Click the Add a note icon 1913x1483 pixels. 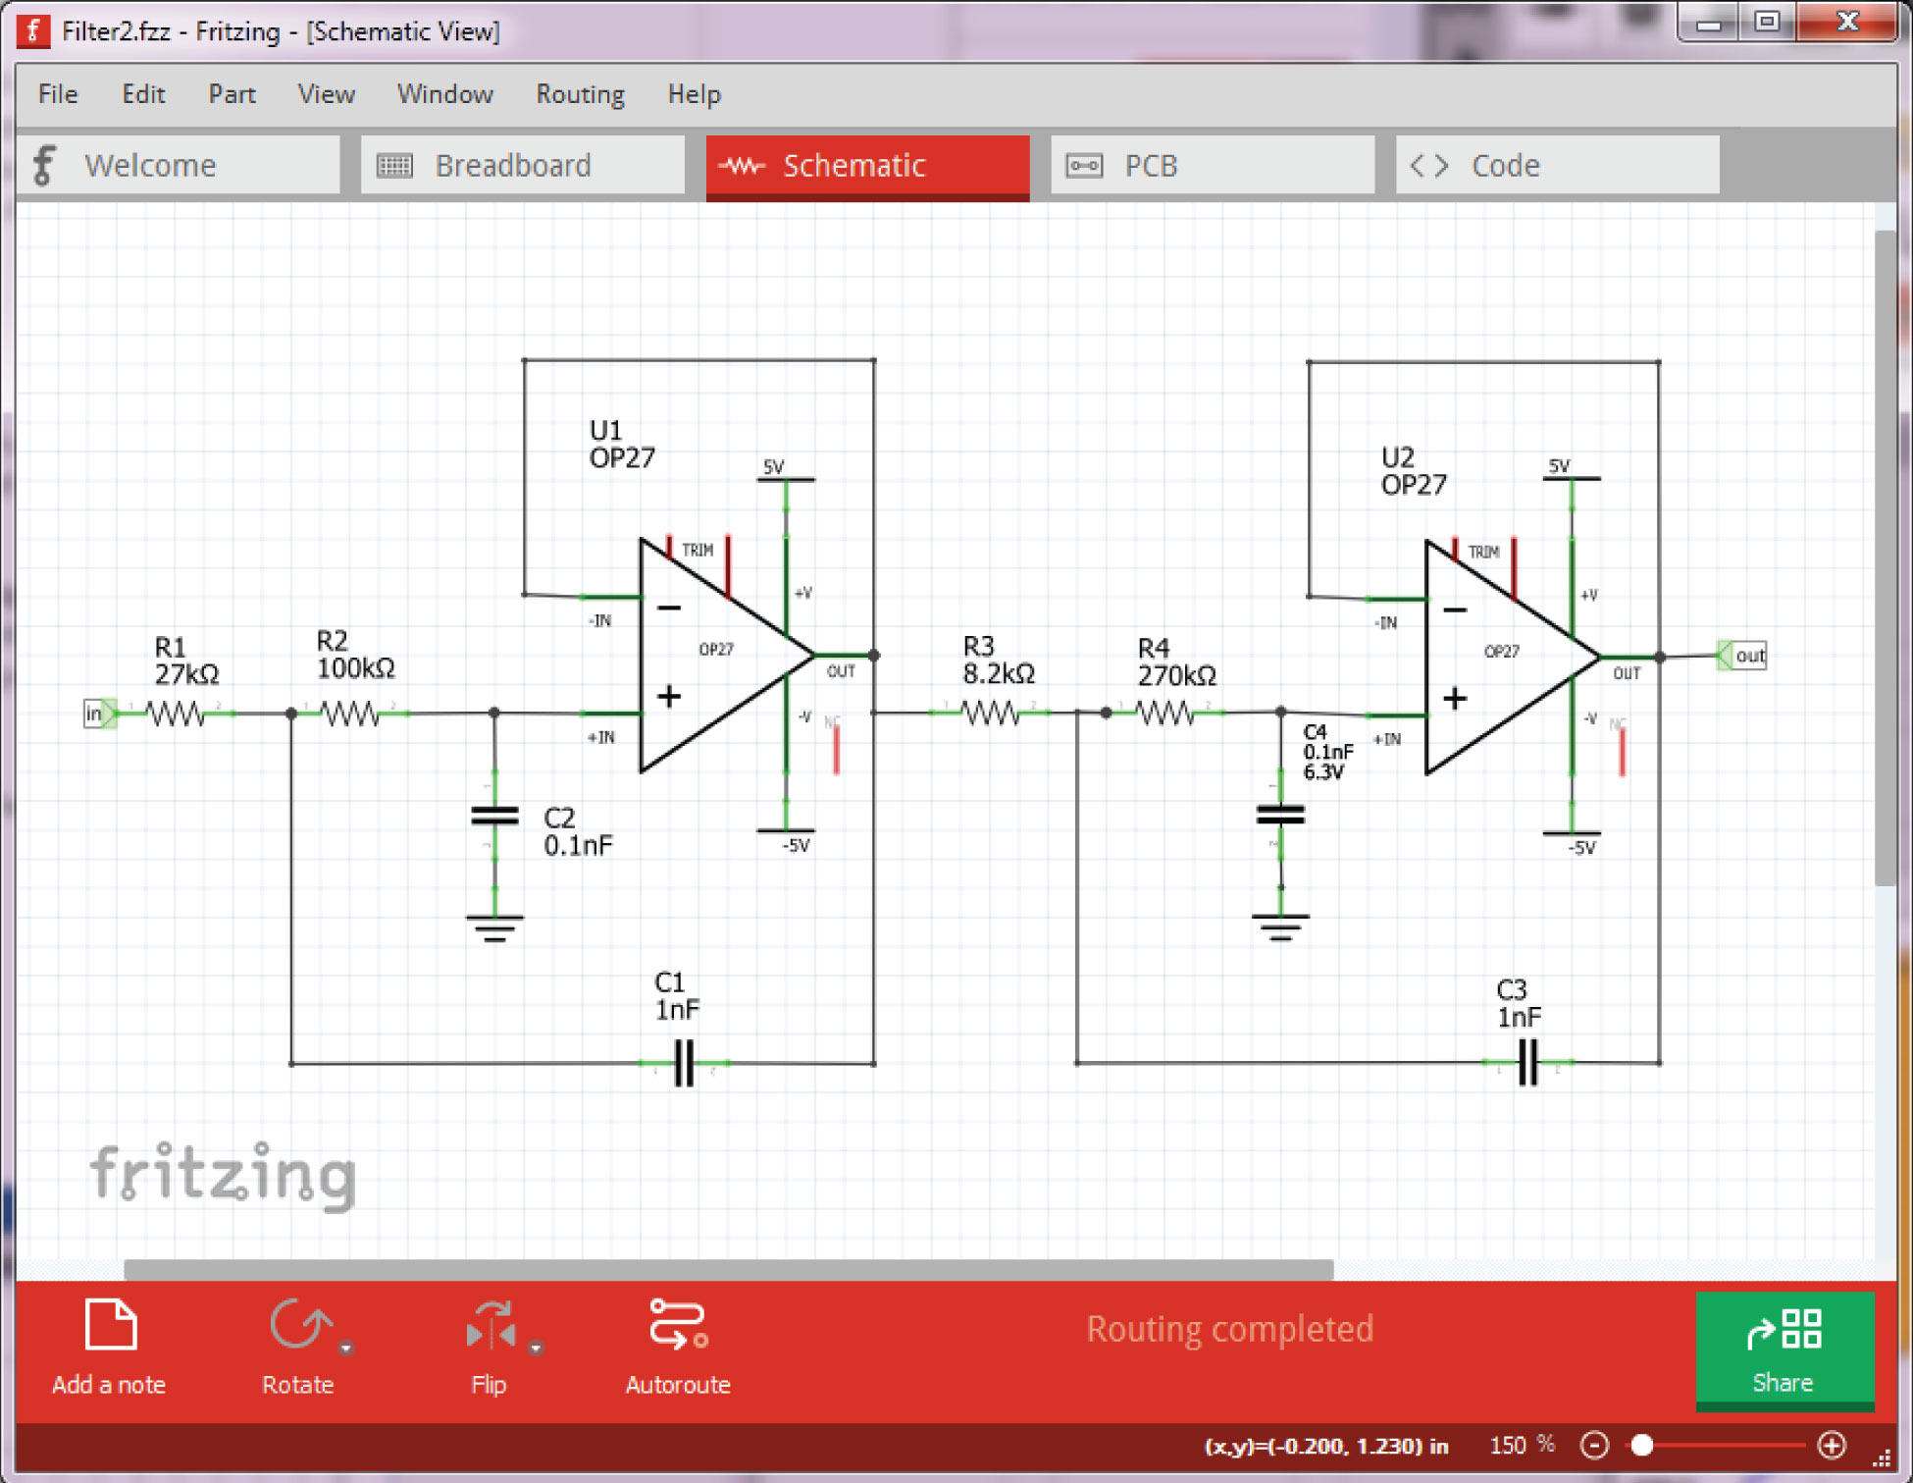pyautogui.click(x=111, y=1325)
